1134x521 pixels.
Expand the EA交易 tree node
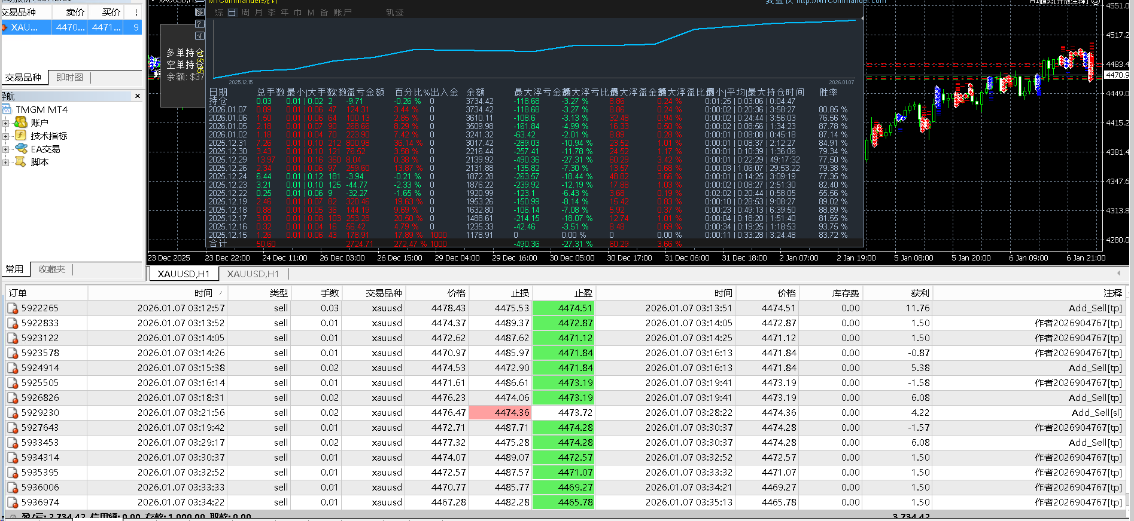[x=6, y=149]
